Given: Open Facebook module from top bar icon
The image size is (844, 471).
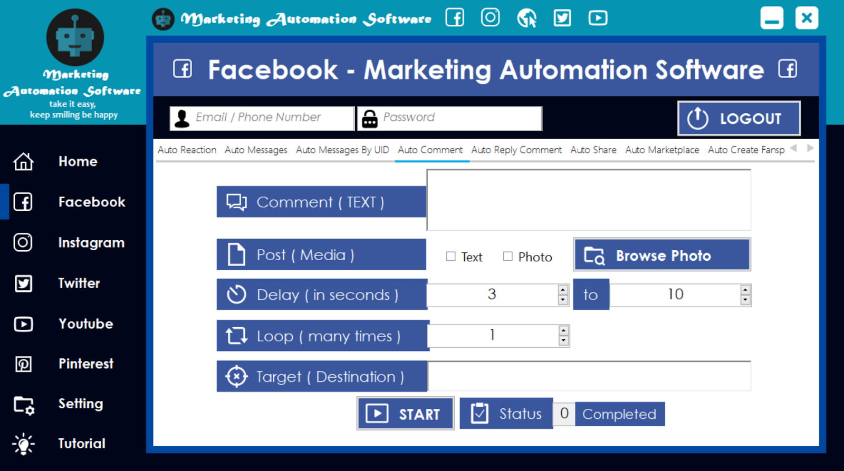Looking at the screenshot, I should coord(455,18).
